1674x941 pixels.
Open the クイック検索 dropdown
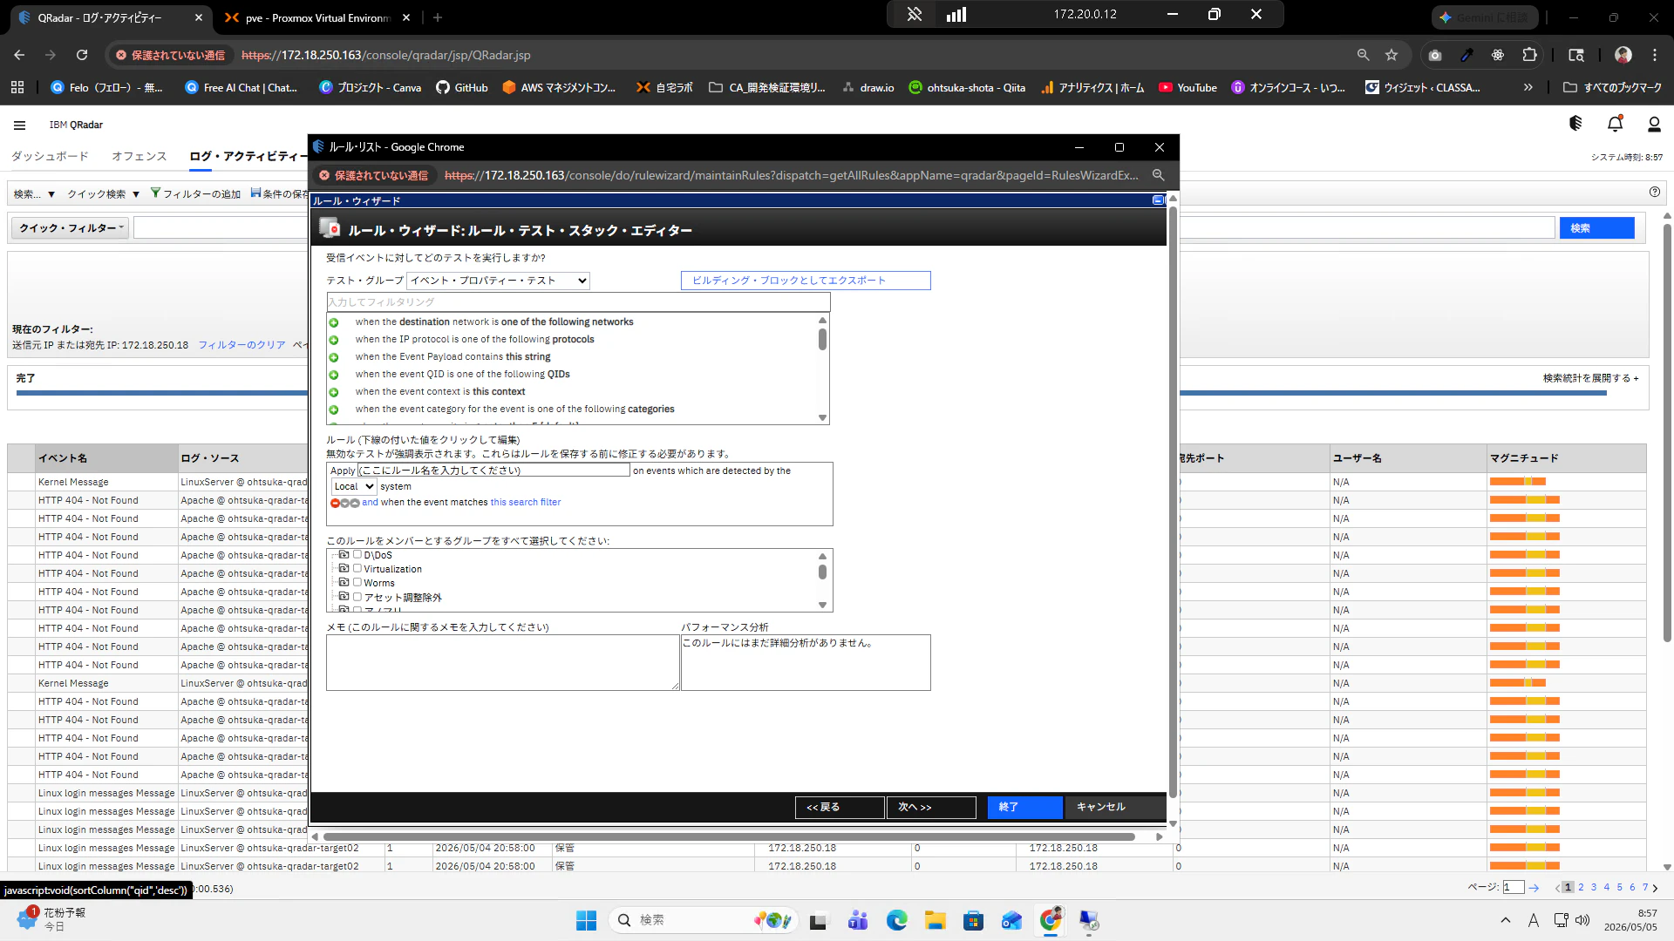103,193
